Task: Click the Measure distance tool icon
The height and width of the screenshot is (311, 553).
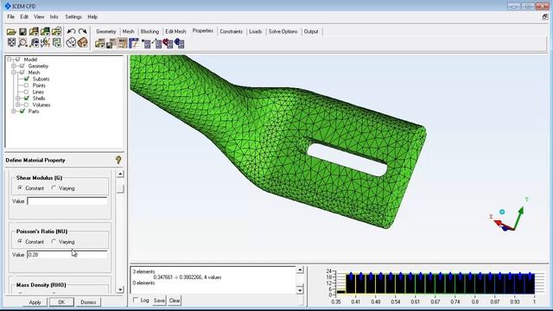Action: coord(35,42)
